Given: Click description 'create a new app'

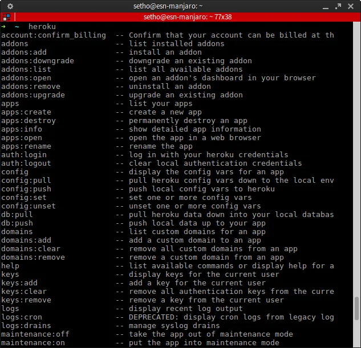Looking at the screenshot, I should point(165,112).
